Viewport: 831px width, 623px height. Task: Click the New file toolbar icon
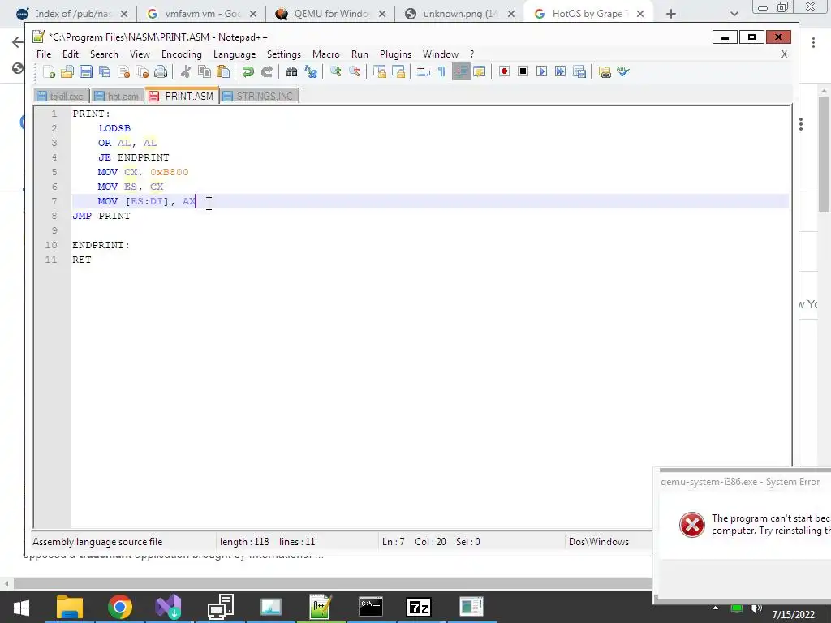pos(49,71)
